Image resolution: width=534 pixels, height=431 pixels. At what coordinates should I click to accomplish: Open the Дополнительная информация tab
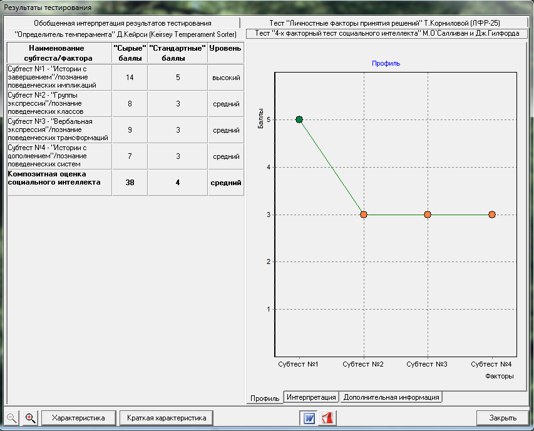click(x=391, y=397)
